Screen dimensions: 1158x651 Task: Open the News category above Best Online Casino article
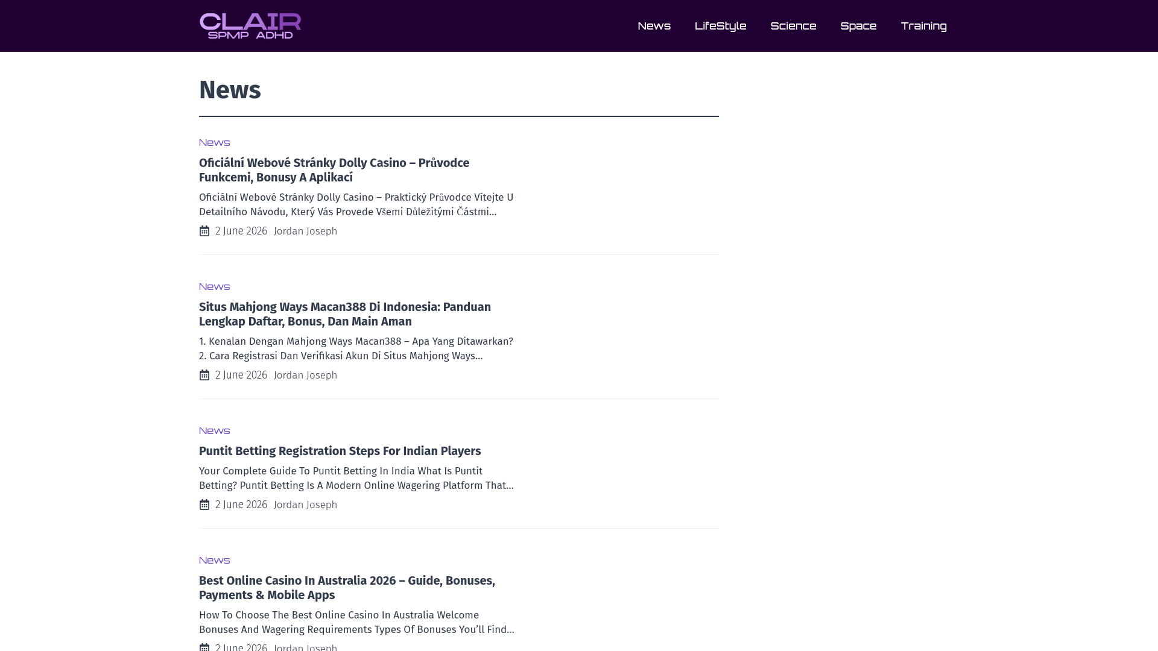tap(214, 561)
